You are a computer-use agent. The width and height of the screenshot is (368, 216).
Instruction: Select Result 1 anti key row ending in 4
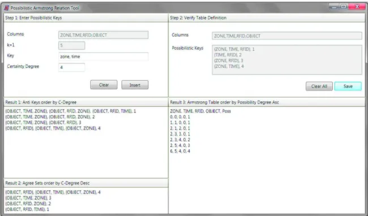pyautogui.click(x=53, y=128)
